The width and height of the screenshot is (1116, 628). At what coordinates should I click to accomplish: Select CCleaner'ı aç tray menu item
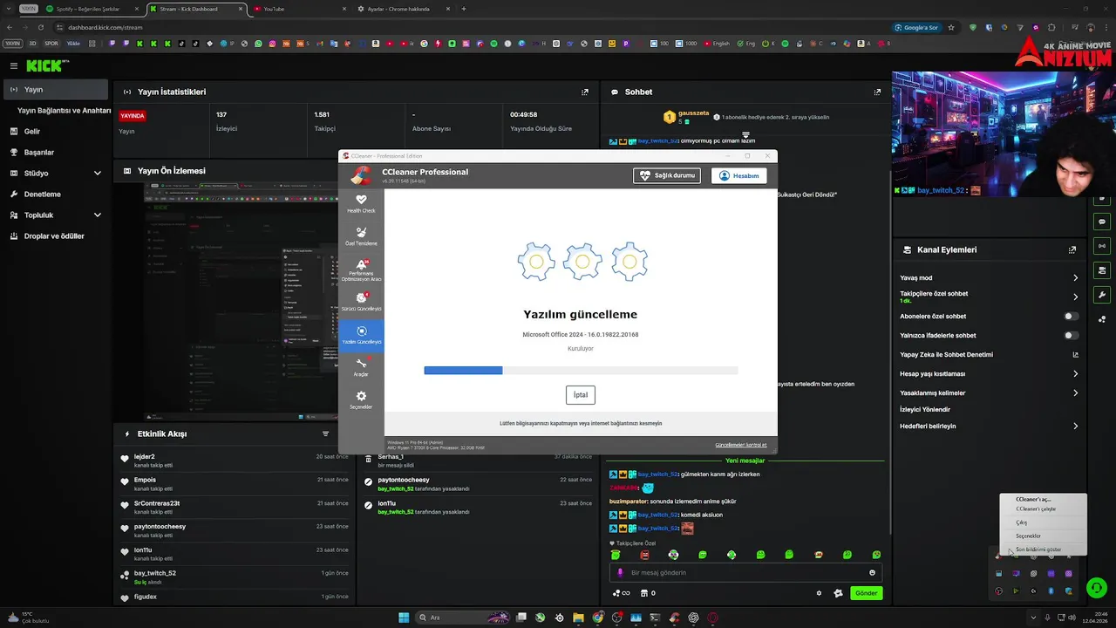[1043, 500]
